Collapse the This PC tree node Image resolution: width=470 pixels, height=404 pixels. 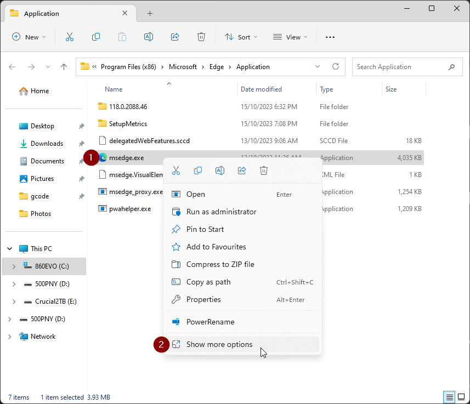9,248
